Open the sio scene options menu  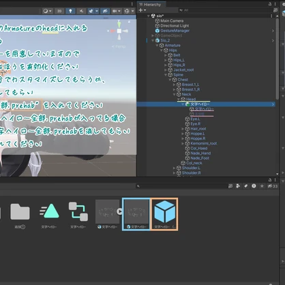click(271, 16)
